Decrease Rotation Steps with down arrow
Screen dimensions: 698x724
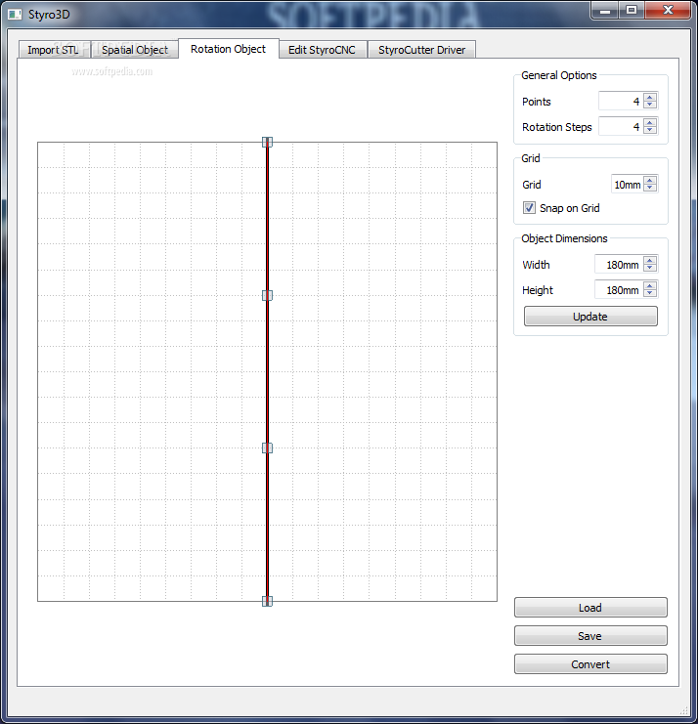point(650,130)
